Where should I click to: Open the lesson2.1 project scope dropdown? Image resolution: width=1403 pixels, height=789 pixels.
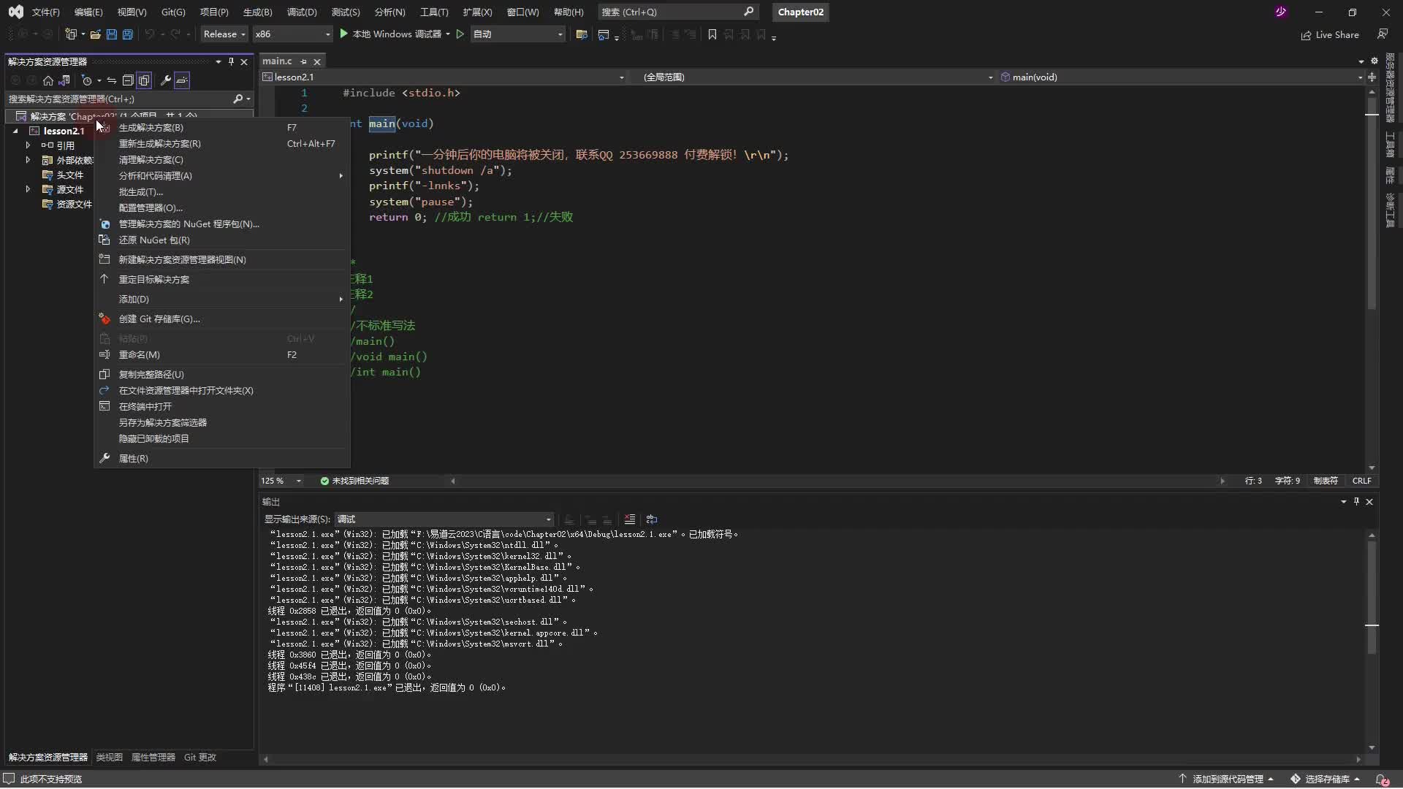tap(444, 77)
